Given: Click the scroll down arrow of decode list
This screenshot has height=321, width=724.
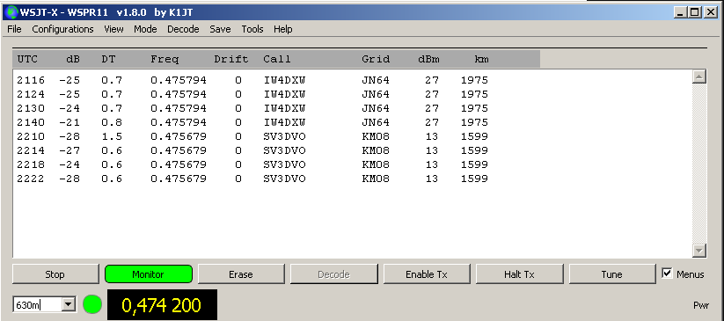Looking at the screenshot, I should point(699,251).
